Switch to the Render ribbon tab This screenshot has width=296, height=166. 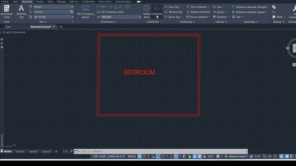click(x=40, y=1)
